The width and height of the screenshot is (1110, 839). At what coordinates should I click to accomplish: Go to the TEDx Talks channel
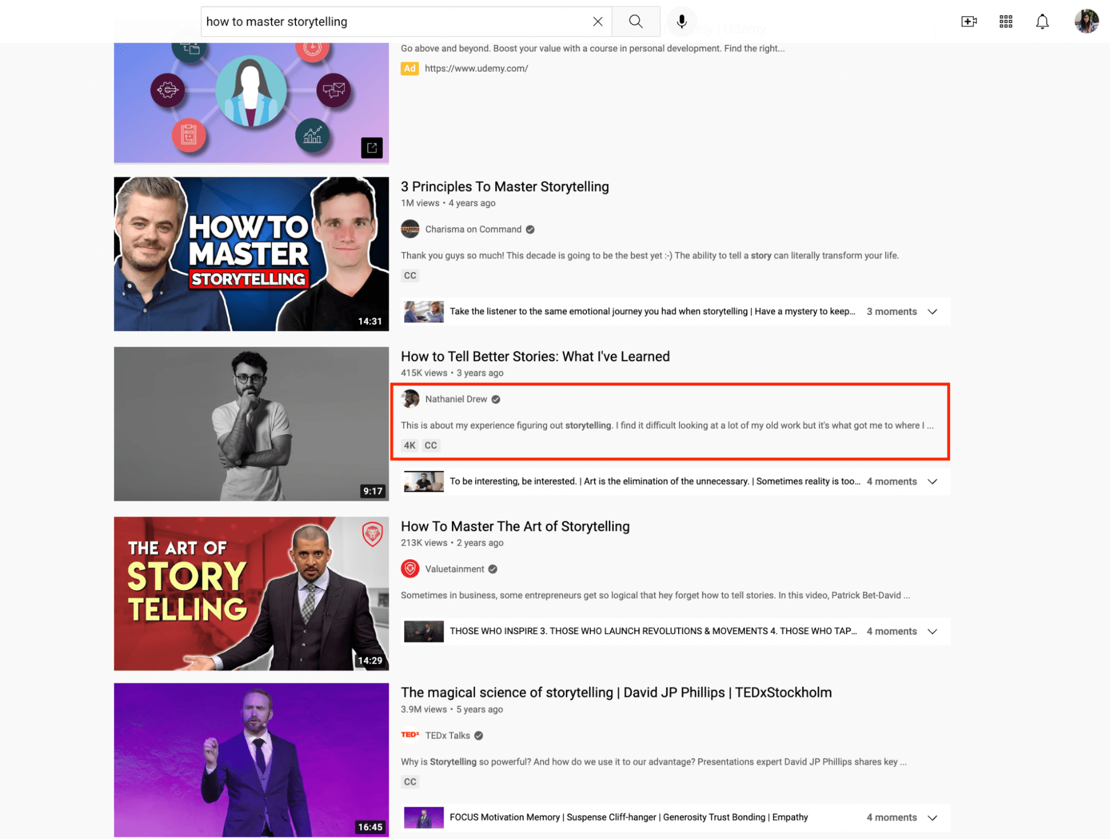[x=448, y=736]
